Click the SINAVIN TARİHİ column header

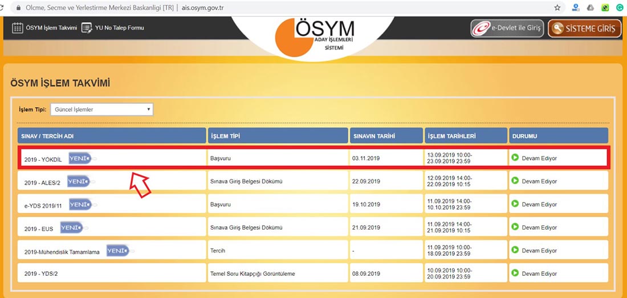pos(386,136)
